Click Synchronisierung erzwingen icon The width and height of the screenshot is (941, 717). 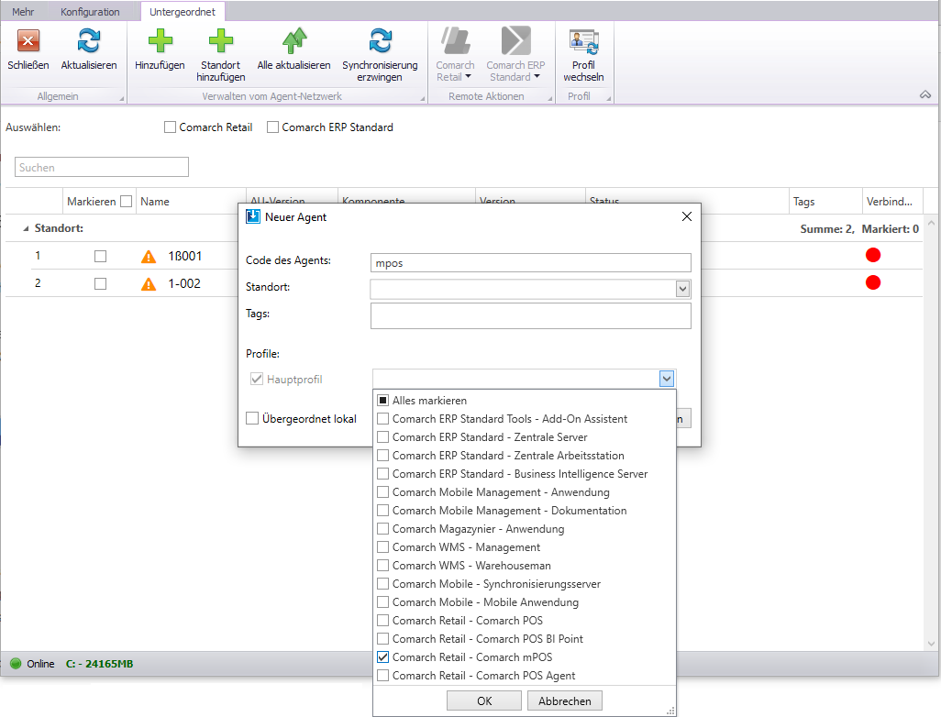pyautogui.click(x=380, y=41)
